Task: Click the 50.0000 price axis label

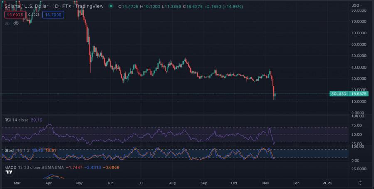Action: coord(359,56)
